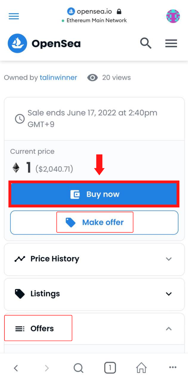Click the Make offer button

coord(94,223)
